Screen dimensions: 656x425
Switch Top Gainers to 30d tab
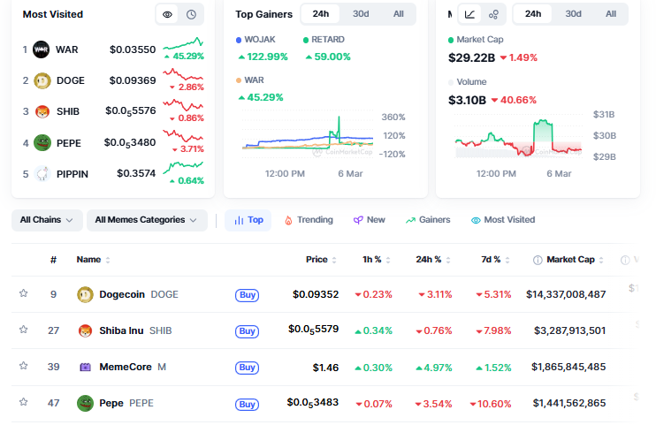pos(361,14)
